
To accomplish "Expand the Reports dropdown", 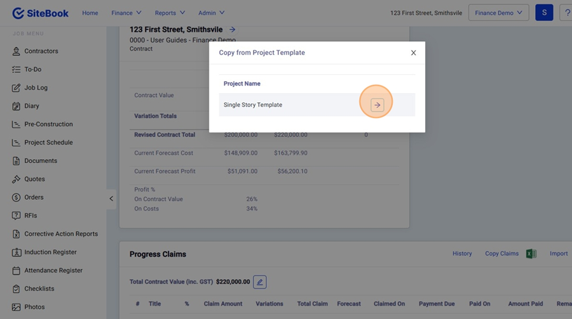I will click(x=170, y=13).
